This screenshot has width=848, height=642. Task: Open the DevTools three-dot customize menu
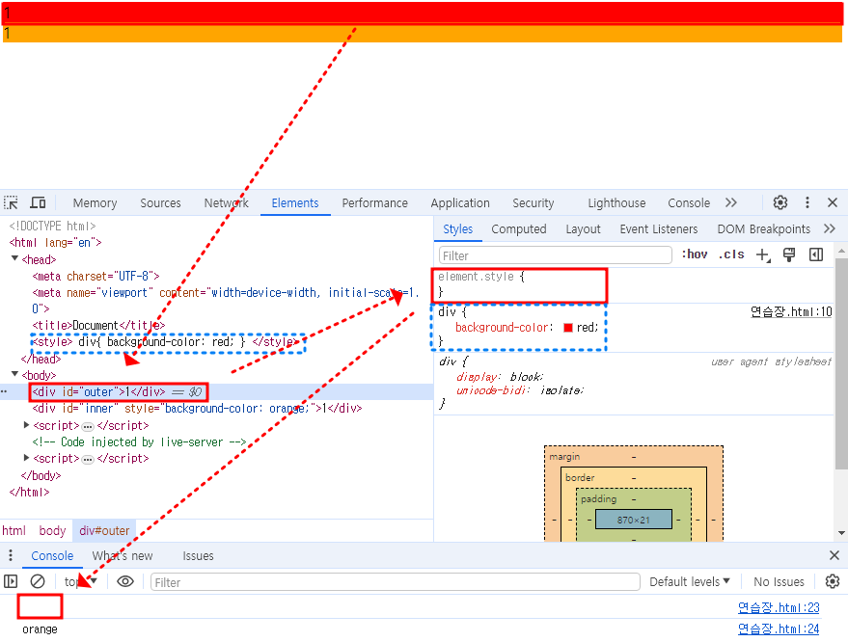(x=807, y=202)
